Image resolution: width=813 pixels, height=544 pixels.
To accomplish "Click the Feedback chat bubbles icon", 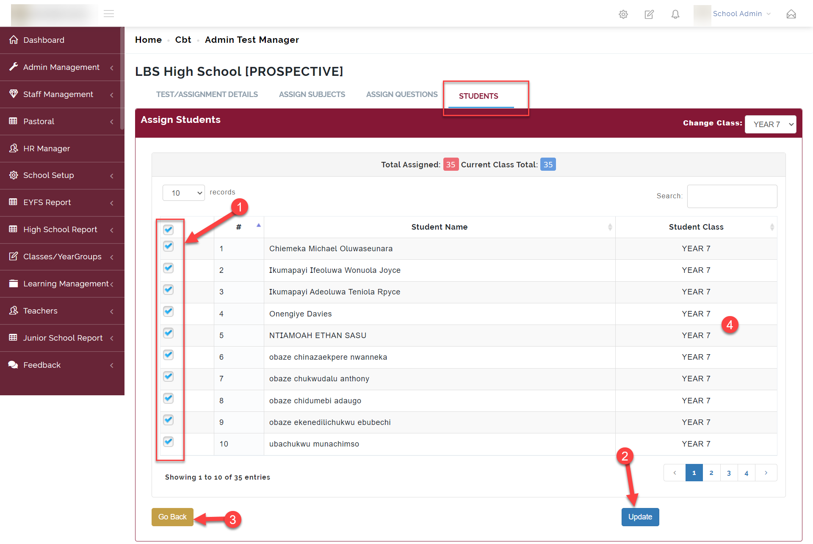I will [x=13, y=365].
